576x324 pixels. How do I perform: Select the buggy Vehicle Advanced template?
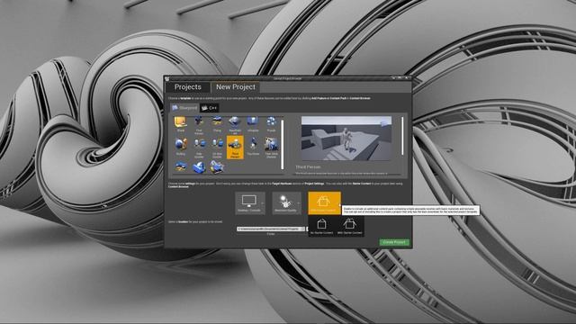pos(217,166)
